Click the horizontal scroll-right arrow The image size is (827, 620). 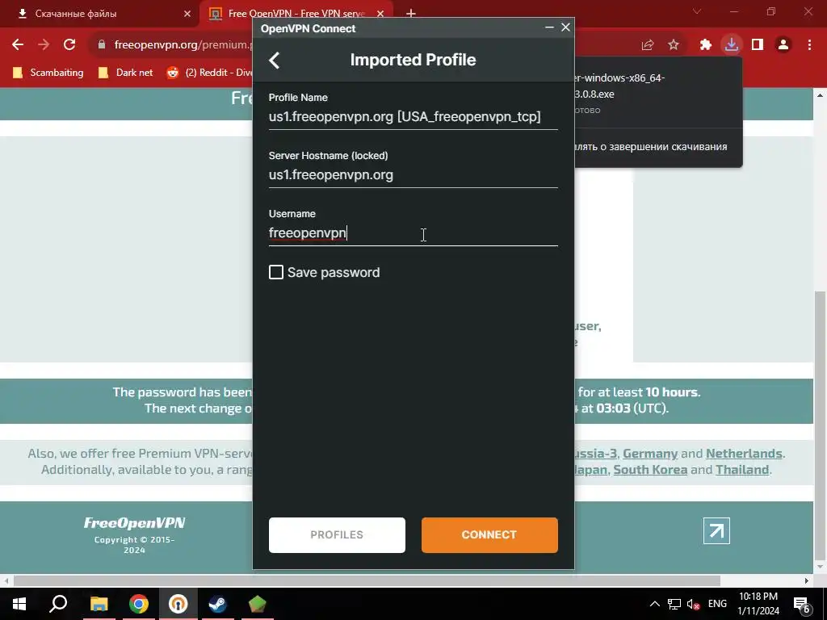pos(807,581)
